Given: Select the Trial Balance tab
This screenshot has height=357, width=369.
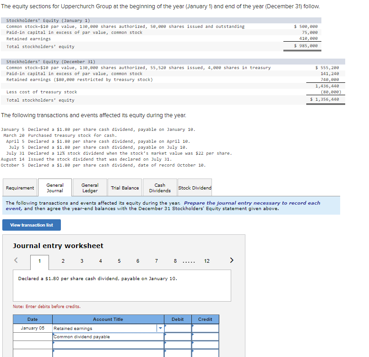Looking at the screenshot, I should click(x=125, y=188).
